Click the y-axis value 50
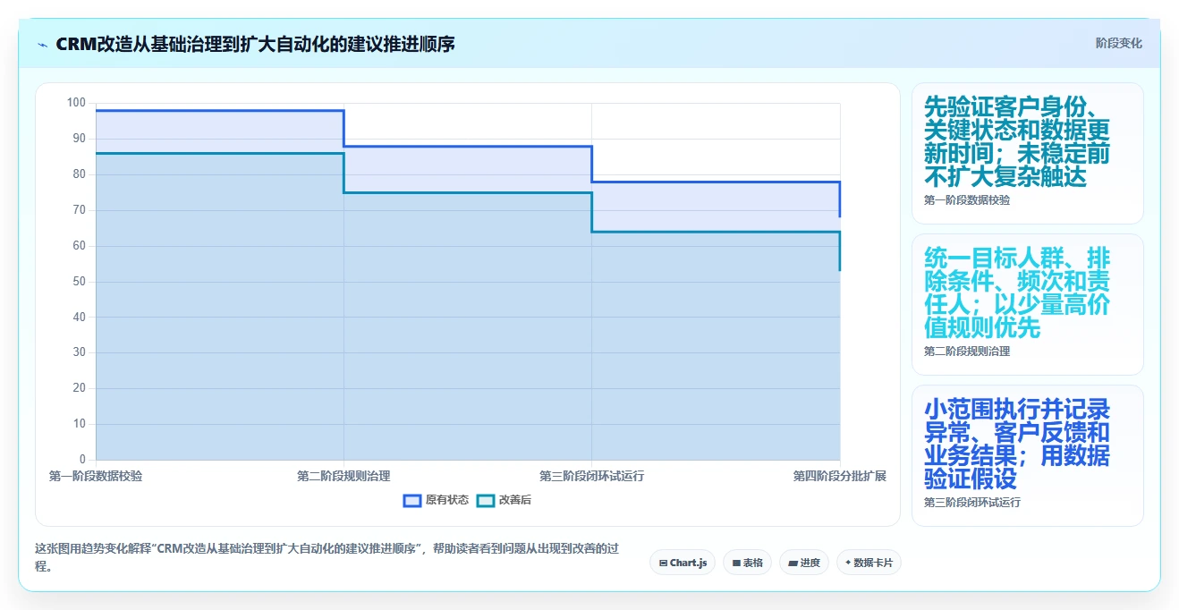The width and height of the screenshot is (1179, 610). (80, 282)
